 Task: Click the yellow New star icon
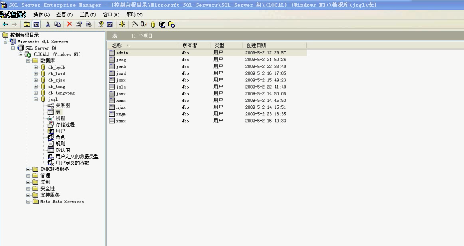click(x=122, y=24)
